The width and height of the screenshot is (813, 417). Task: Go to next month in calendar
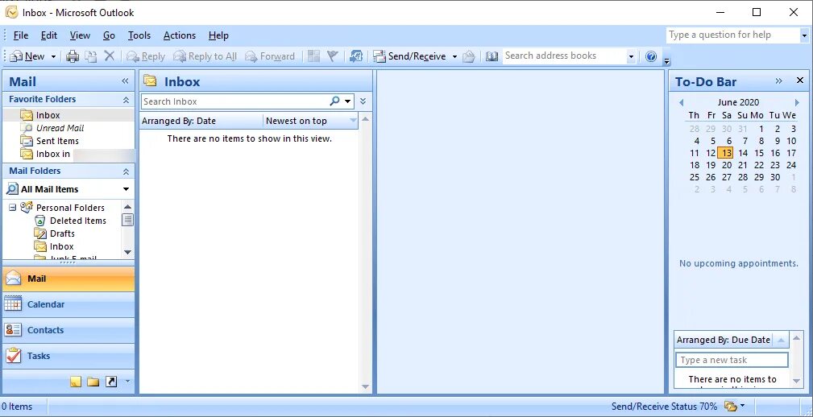click(x=798, y=102)
